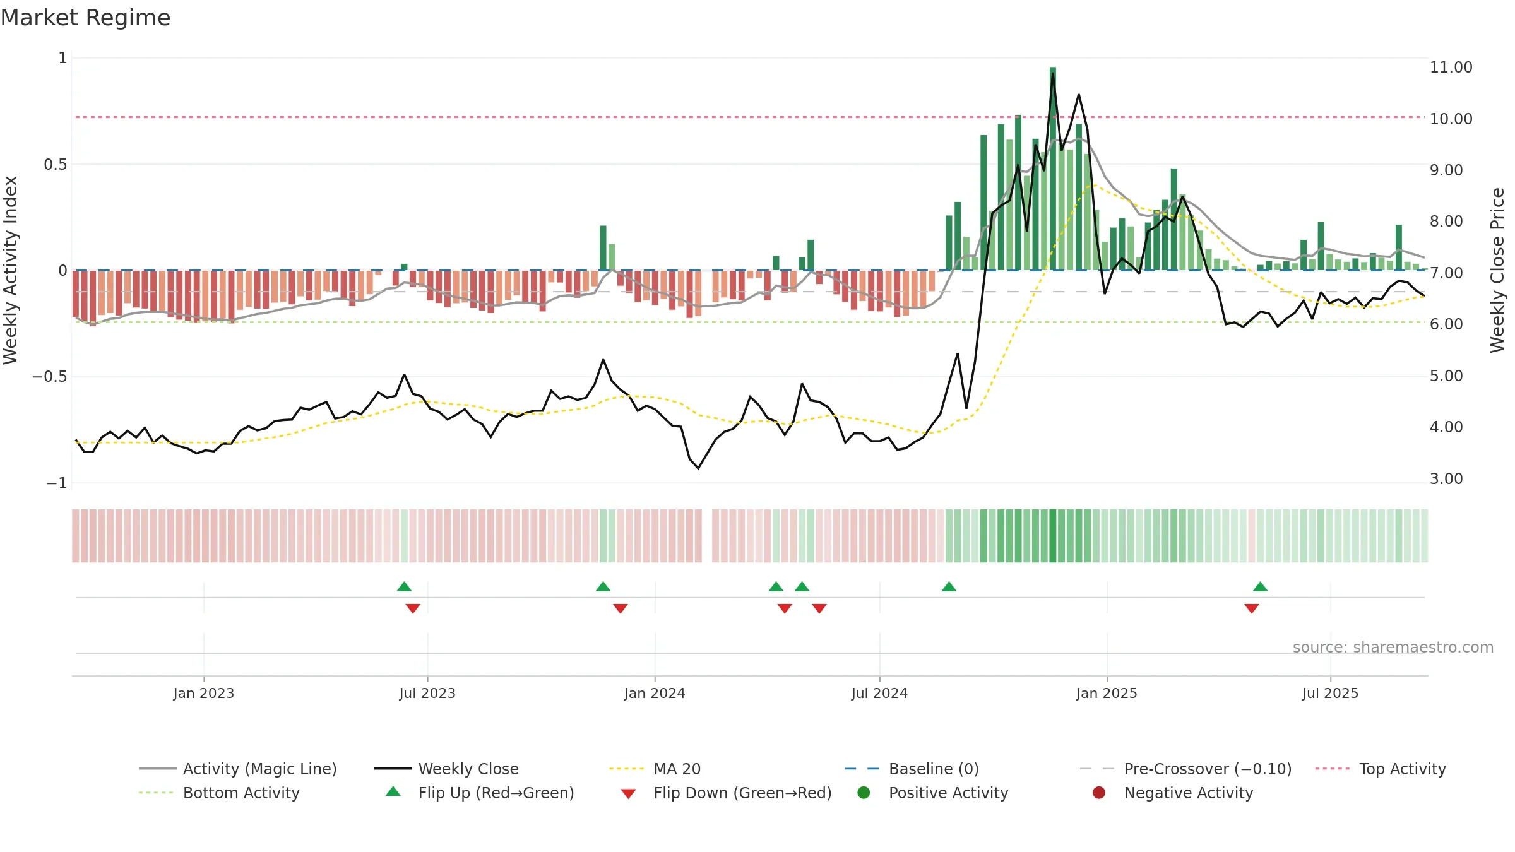Image resolution: width=1515 pixels, height=852 pixels.
Task: Click the blank gap in the regime strip after Jan 2024
Action: (707, 536)
